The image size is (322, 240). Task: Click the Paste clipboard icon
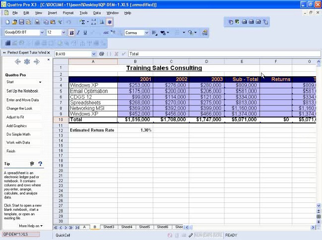click(53, 22)
